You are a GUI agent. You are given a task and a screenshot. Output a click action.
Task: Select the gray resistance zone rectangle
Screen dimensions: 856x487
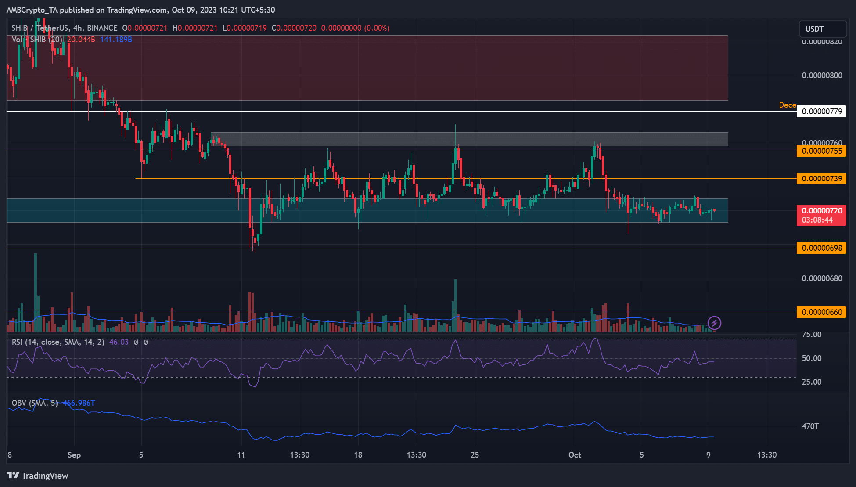(469, 139)
